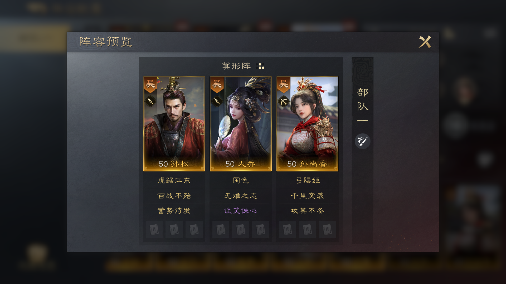This screenshot has height=284, width=506.
Task: Select the 50 大乔 hero card
Action: click(241, 124)
